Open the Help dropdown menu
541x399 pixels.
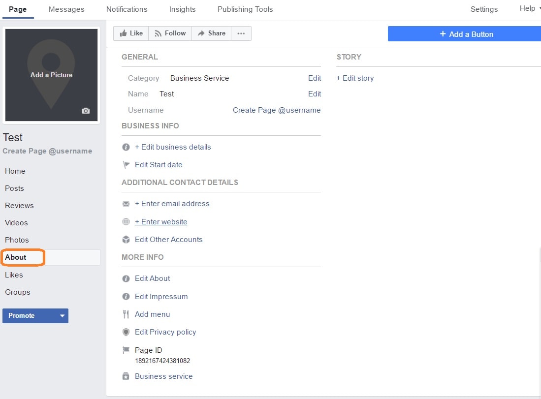click(x=530, y=9)
